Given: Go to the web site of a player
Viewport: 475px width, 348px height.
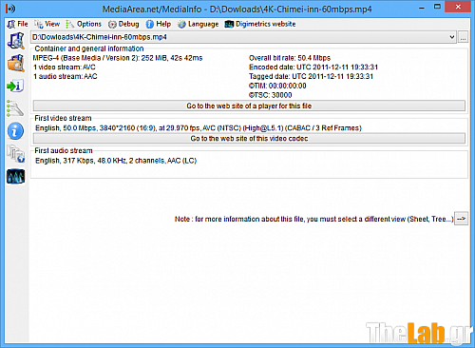Looking at the screenshot, I should click(x=249, y=106).
